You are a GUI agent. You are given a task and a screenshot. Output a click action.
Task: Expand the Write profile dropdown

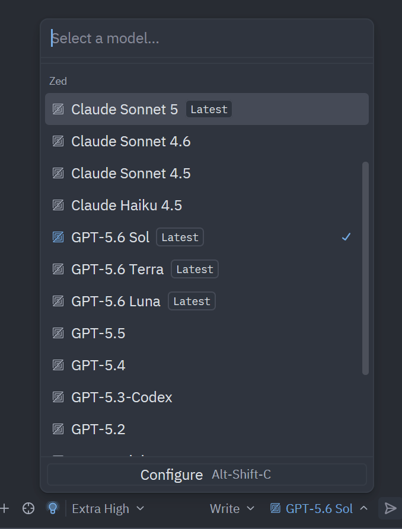point(232,508)
